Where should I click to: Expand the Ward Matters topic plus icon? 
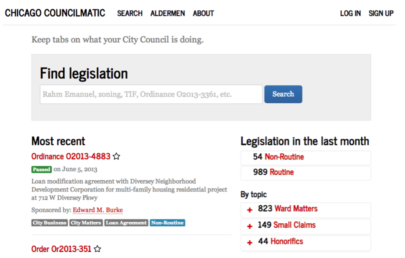point(250,210)
